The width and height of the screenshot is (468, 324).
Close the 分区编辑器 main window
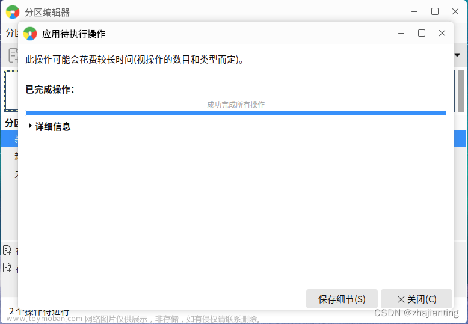(x=455, y=11)
